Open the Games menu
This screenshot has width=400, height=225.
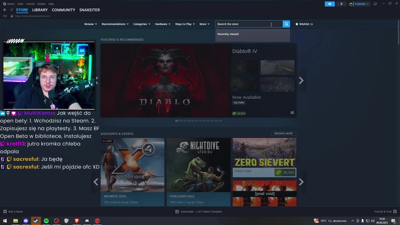[x=41, y=4]
